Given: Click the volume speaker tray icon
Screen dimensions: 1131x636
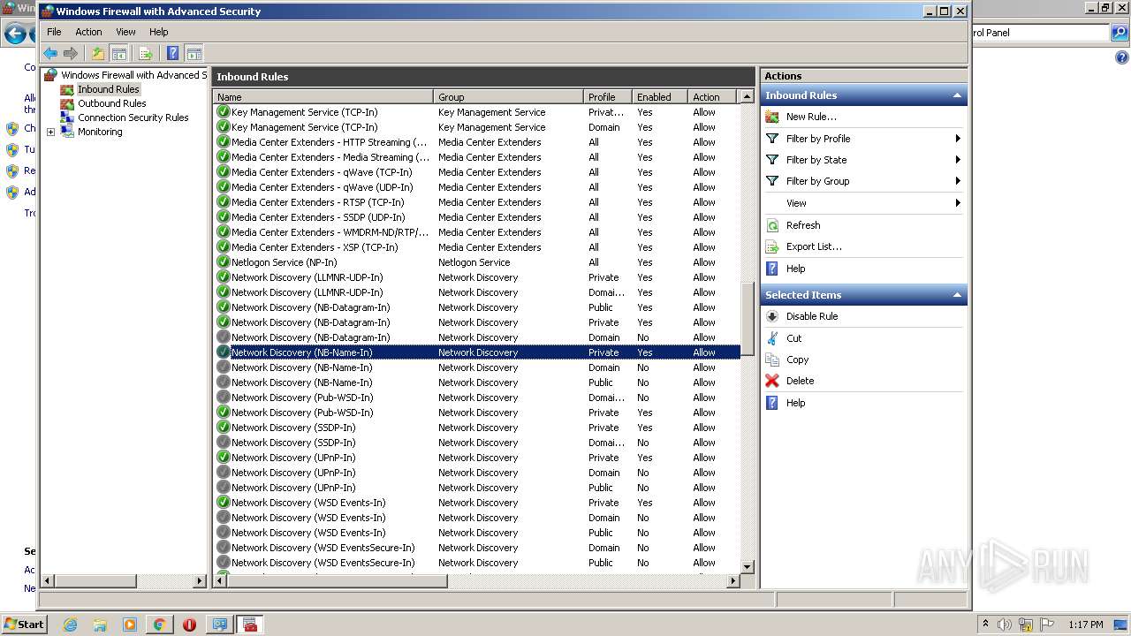Looking at the screenshot, I should click(1005, 625).
